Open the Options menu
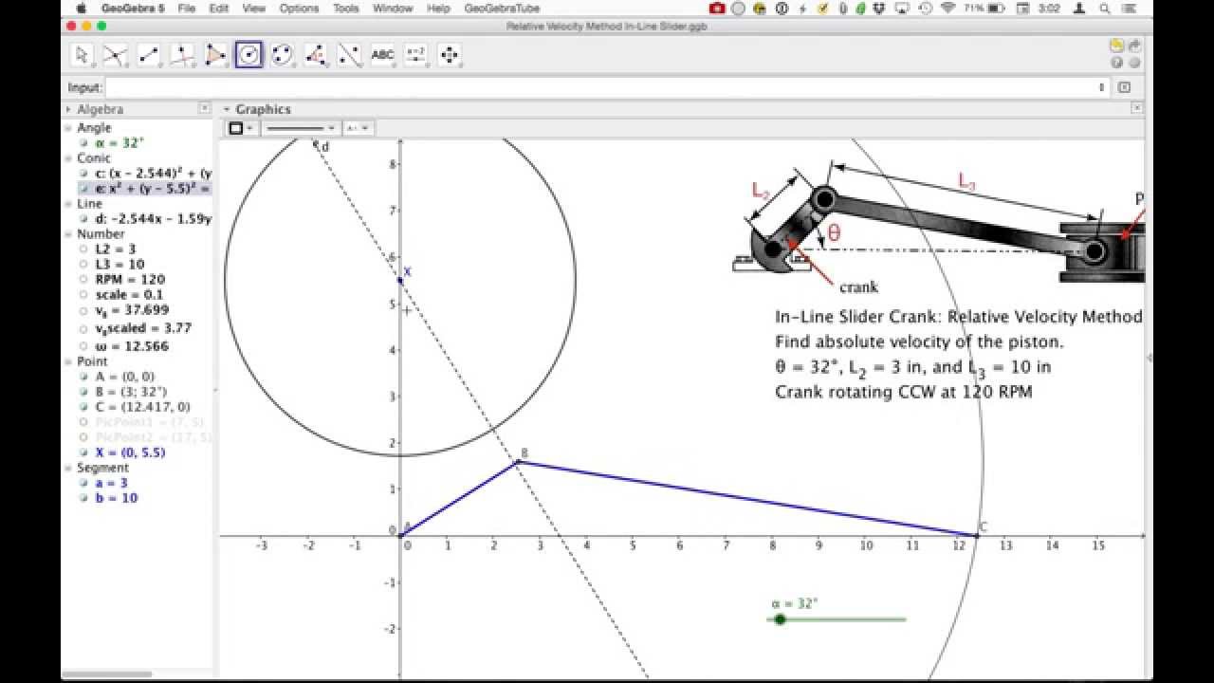This screenshot has width=1214, height=683. pyautogui.click(x=300, y=9)
